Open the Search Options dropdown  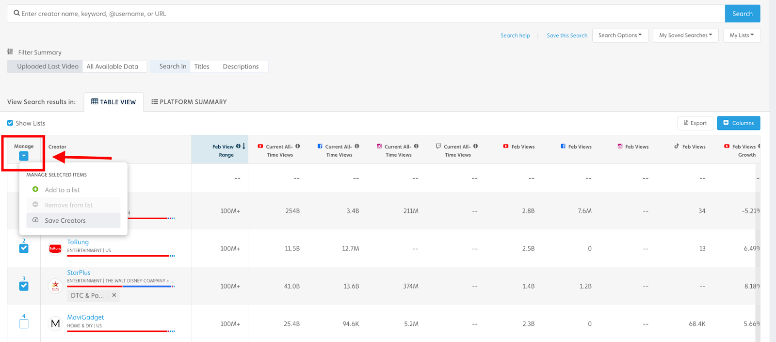(620, 35)
